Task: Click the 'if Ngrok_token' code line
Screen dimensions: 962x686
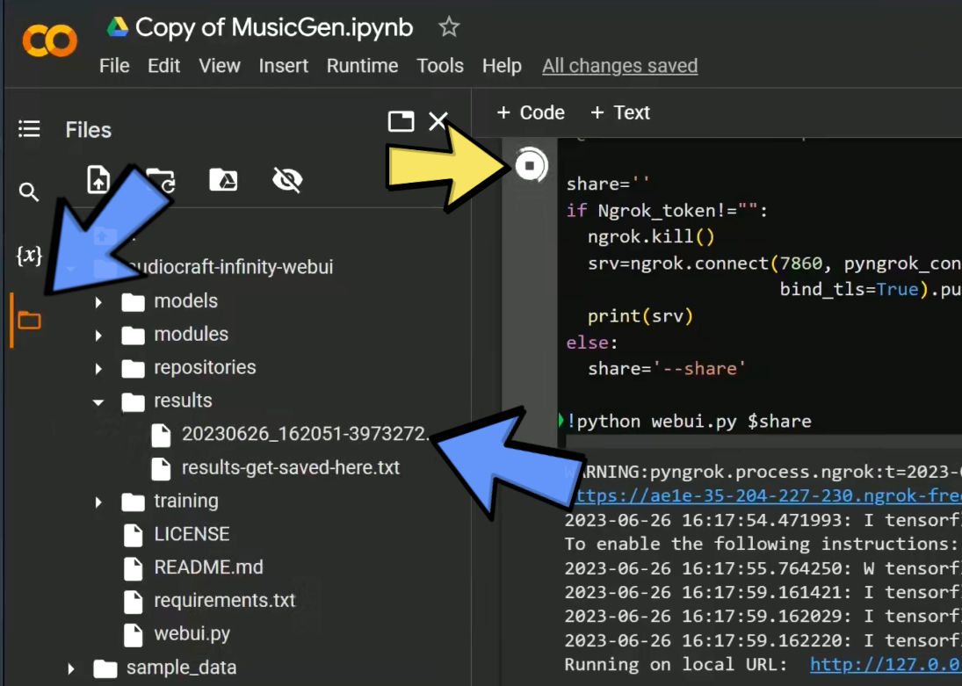Action: [667, 211]
